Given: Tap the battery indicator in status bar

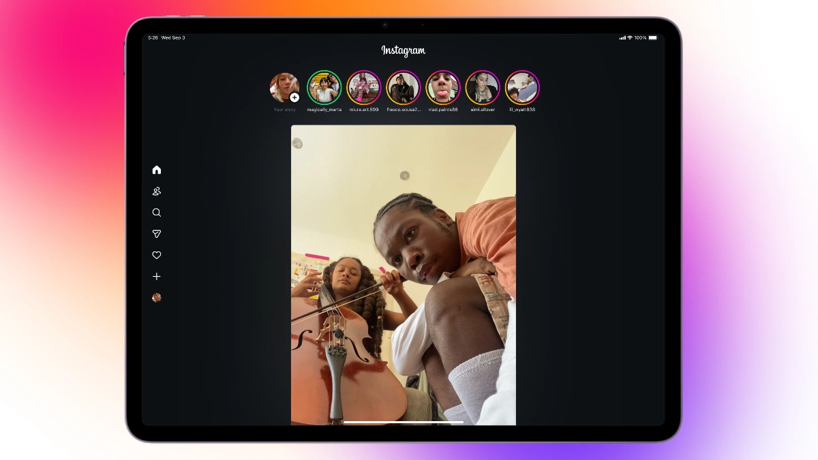Looking at the screenshot, I should (x=653, y=37).
